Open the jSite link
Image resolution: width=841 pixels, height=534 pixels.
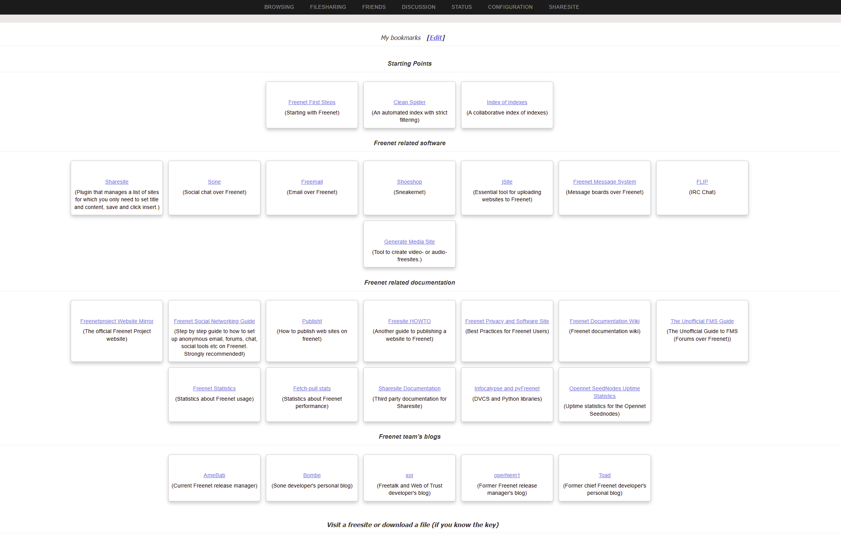point(507,182)
